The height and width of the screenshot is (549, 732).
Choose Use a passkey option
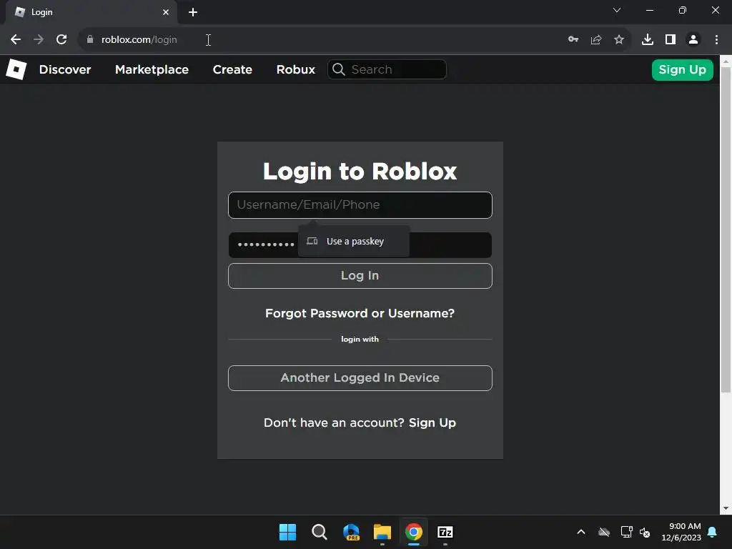(x=354, y=242)
